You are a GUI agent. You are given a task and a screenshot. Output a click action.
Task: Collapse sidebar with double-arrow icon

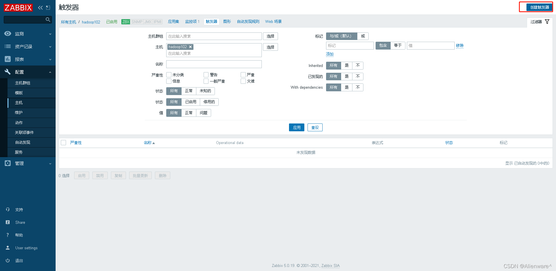point(40,8)
